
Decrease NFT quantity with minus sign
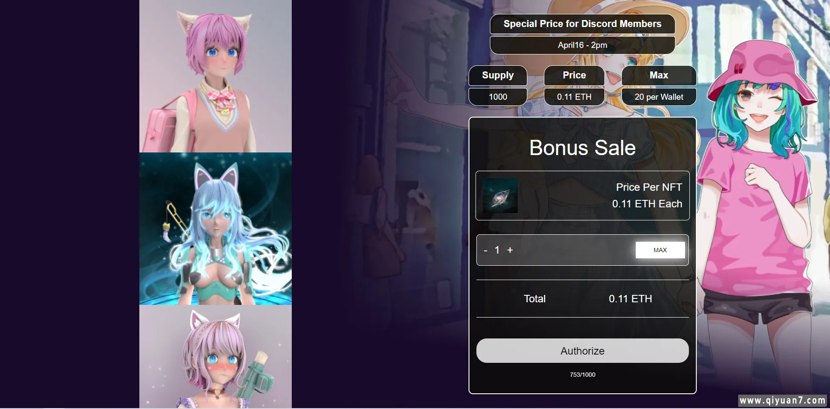pos(486,250)
